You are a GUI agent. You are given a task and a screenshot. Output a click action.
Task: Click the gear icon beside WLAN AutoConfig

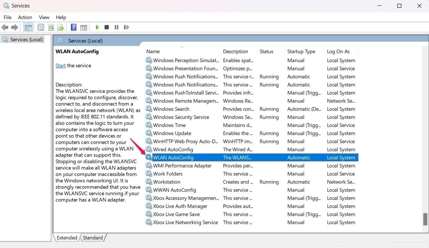tap(149, 158)
